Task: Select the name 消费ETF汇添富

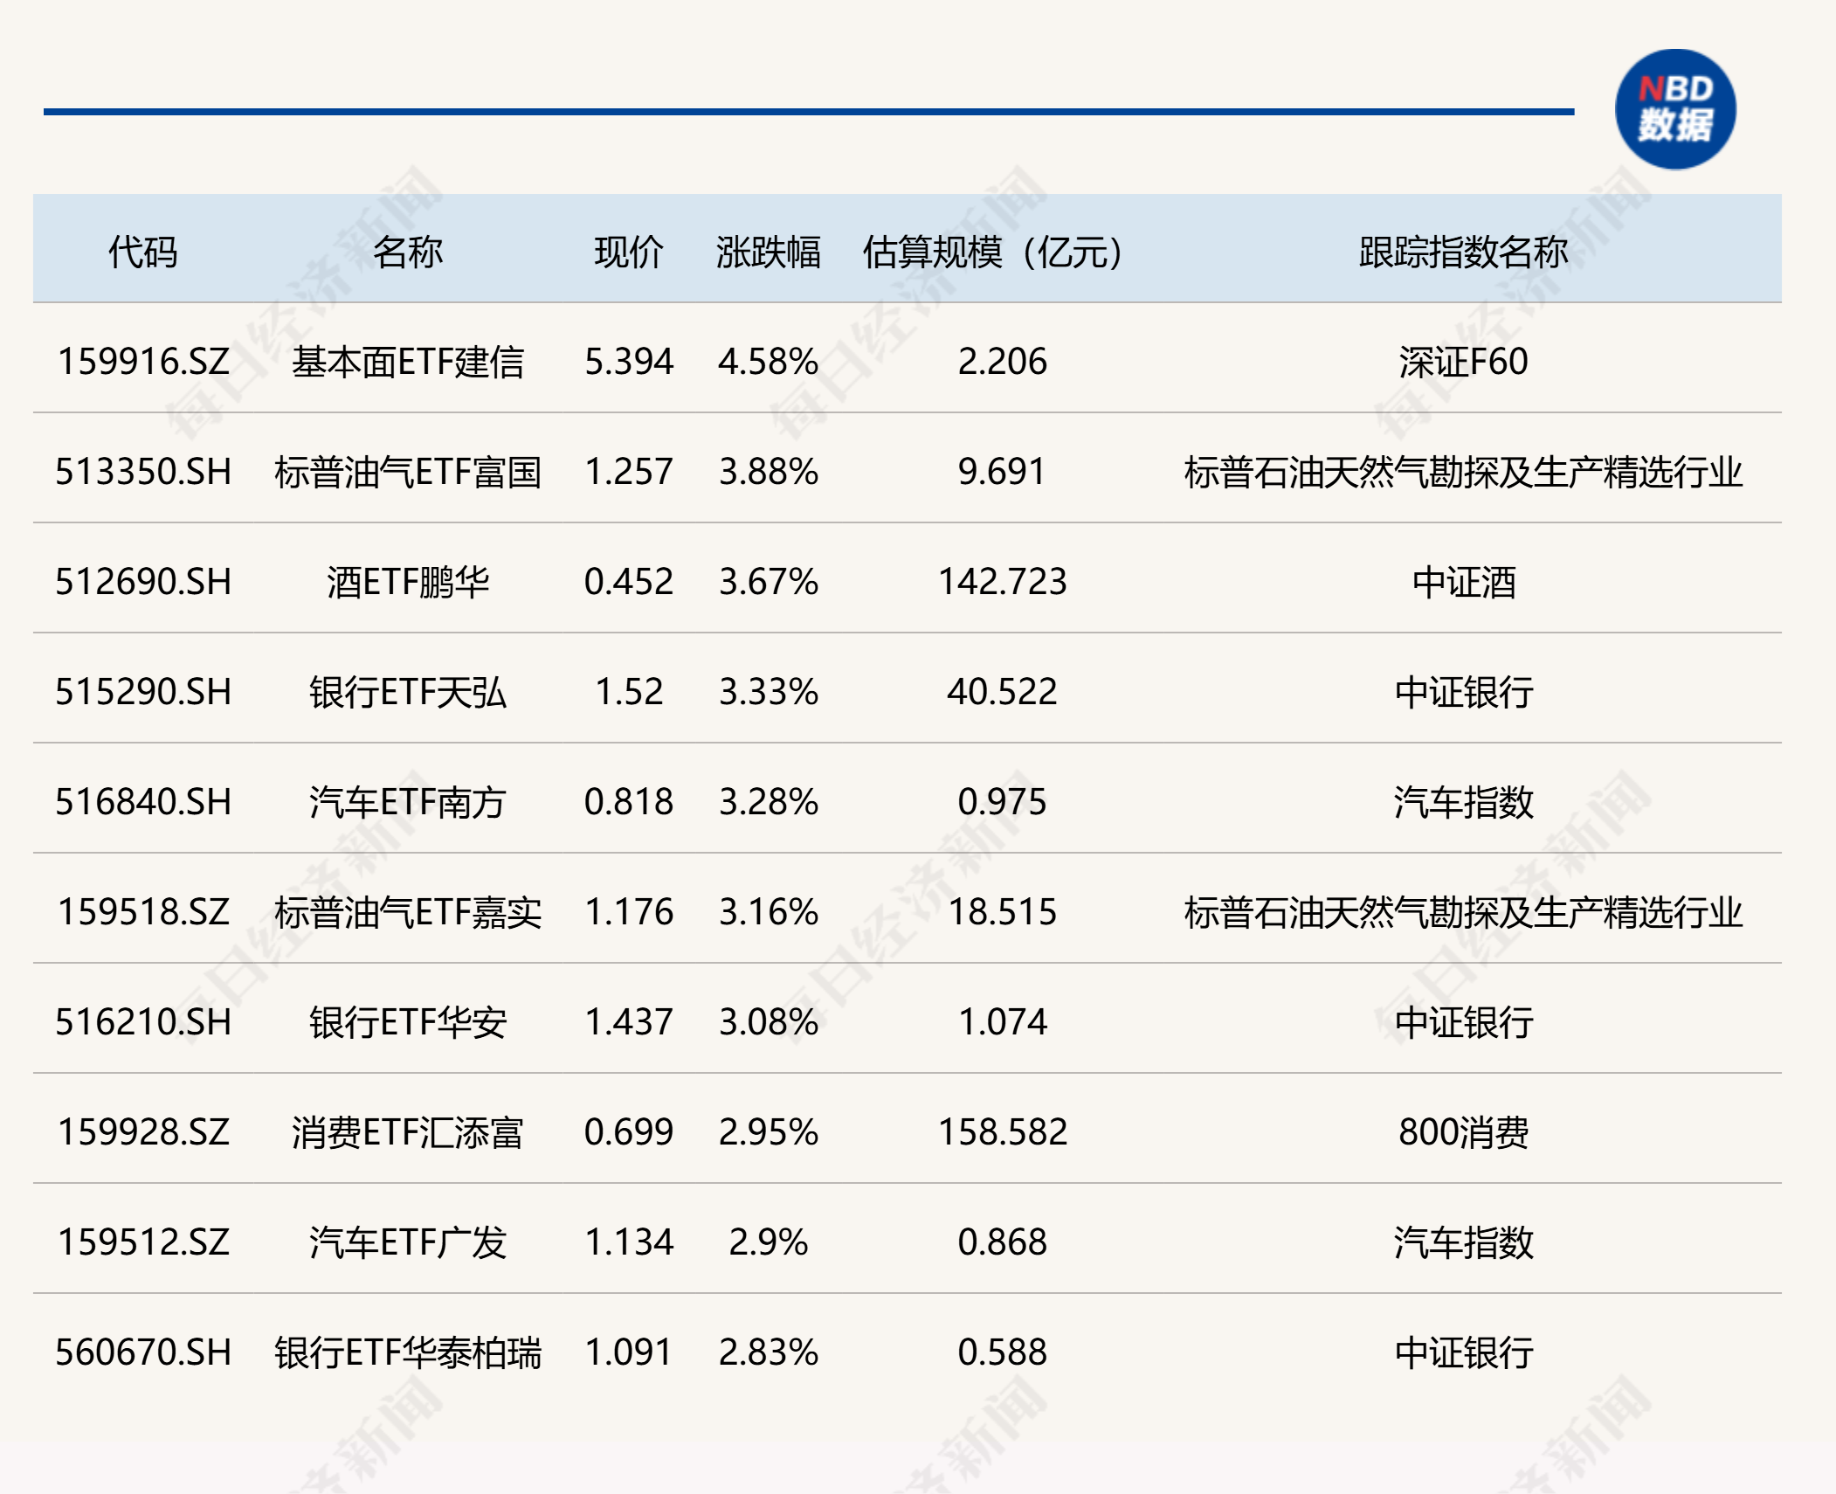Action: coord(408,1132)
